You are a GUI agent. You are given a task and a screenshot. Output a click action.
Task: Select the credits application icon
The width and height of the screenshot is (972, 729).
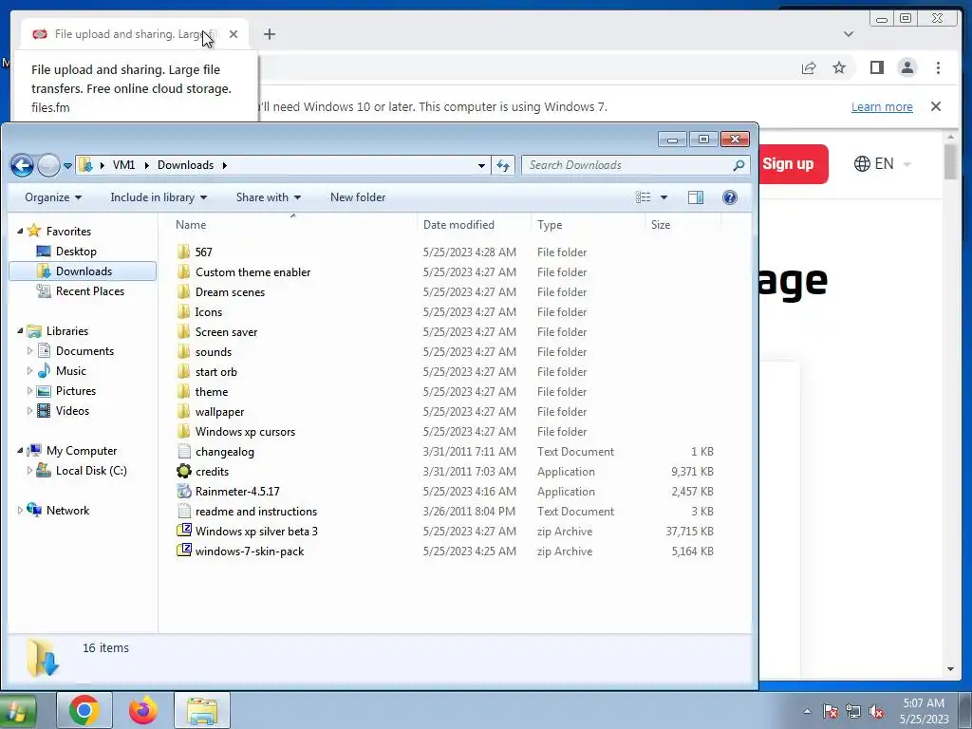(183, 471)
